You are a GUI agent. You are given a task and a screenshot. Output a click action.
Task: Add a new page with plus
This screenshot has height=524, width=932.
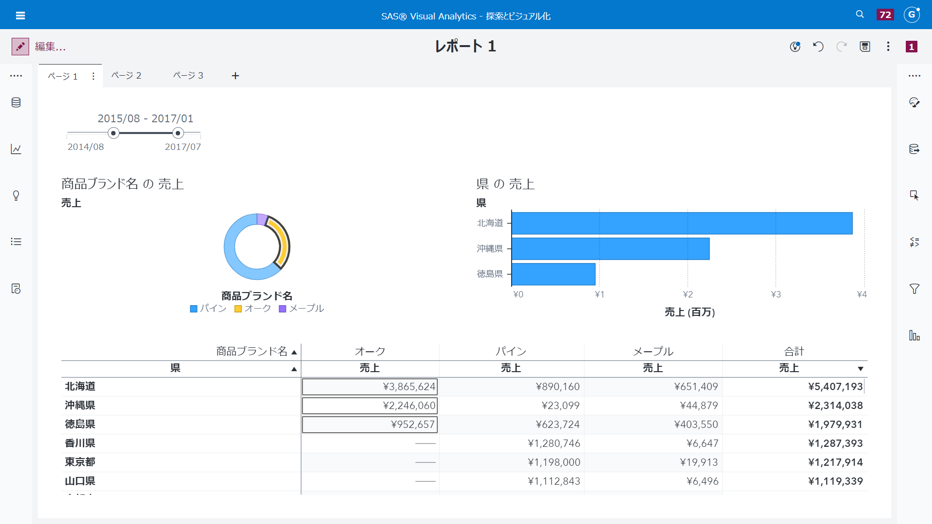pos(235,76)
